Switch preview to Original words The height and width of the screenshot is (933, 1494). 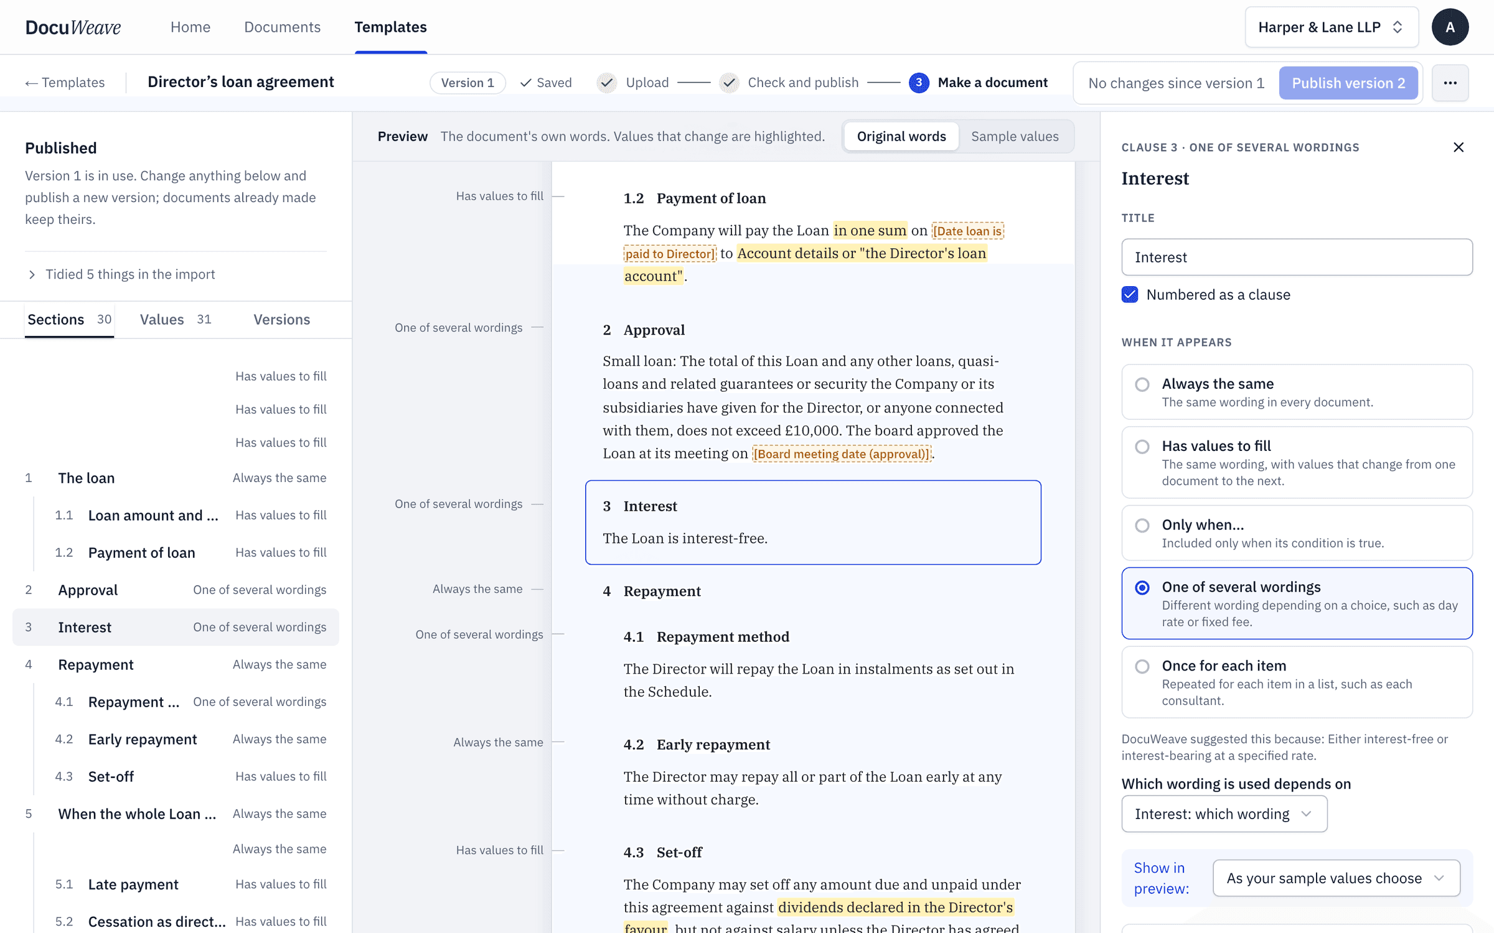901,136
